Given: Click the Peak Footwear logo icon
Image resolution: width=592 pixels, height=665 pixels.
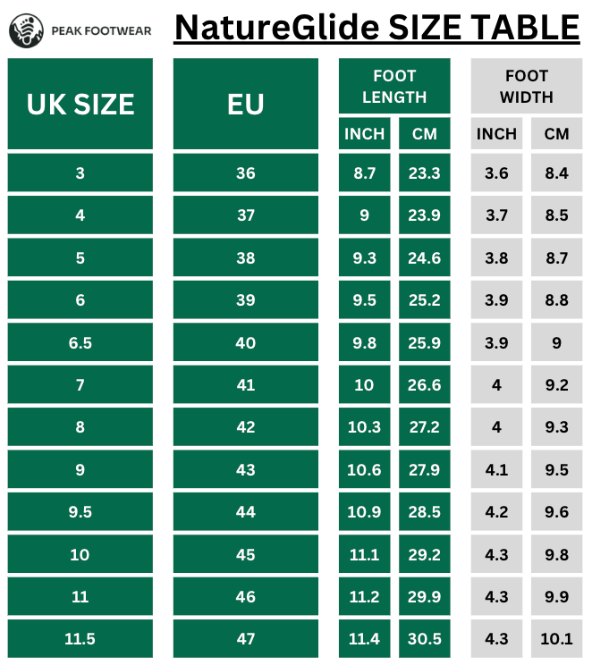Looking at the screenshot, I should [26, 30].
